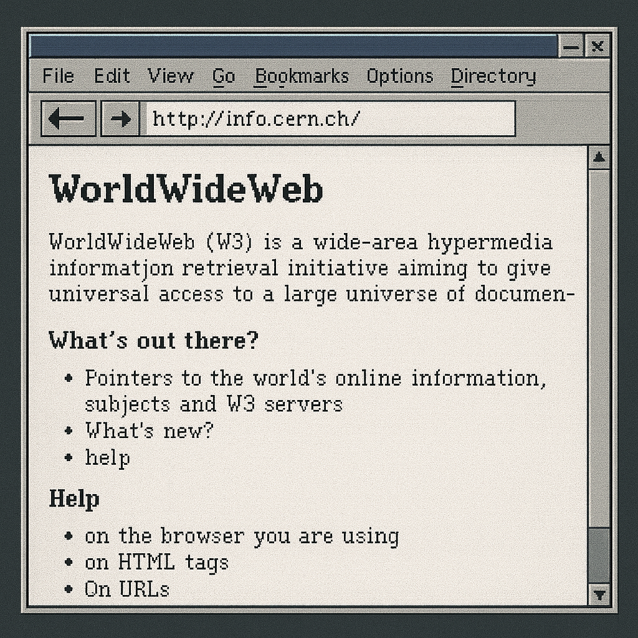Click the back arrow navigation button
638x638 pixels.
coord(69,119)
